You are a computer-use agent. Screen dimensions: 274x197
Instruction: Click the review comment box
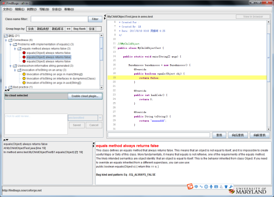(x=36, y=124)
